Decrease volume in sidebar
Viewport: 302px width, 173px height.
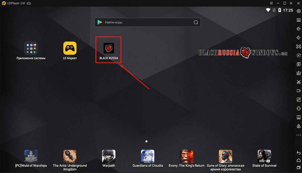[x=299, y=38]
